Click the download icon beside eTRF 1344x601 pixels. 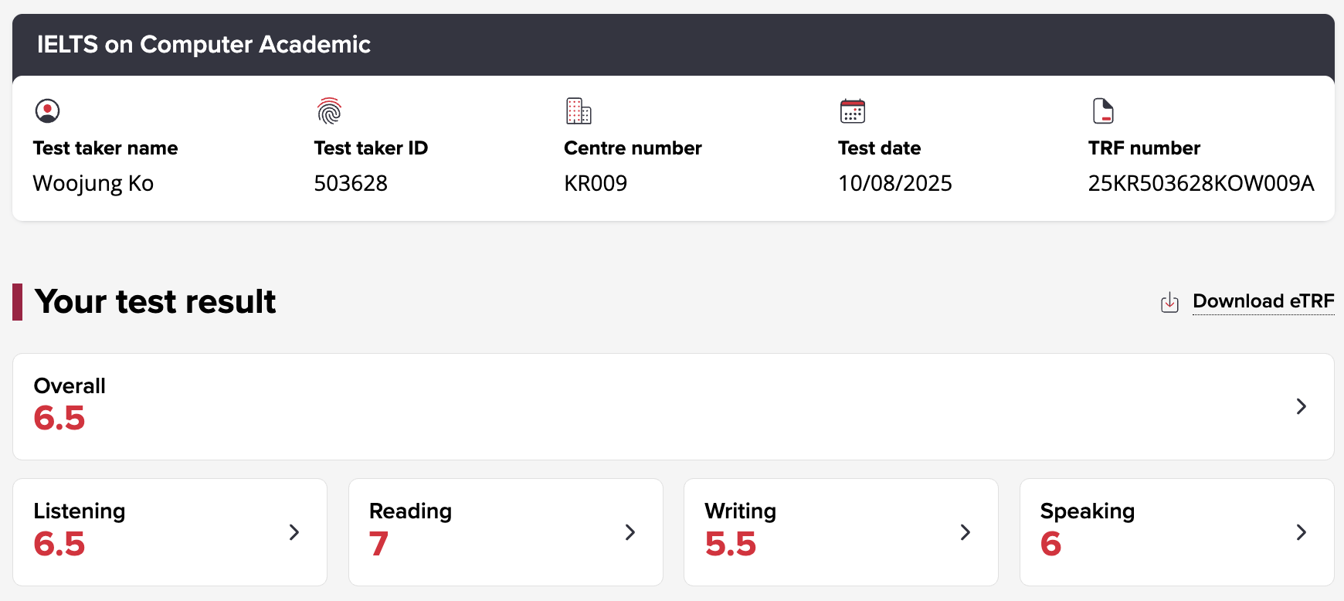pyautogui.click(x=1170, y=302)
